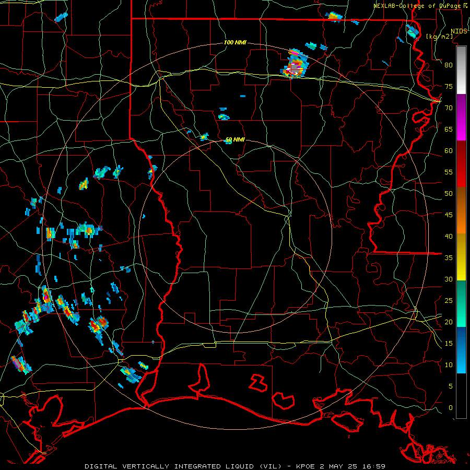Click the scale value 0
Image resolution: width=470 pixels, height=470 pixels.
(x=451, y=408)
